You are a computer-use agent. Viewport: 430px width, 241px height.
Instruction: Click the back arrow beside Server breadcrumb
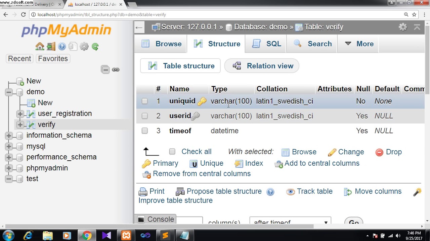(x=139, y=27)
